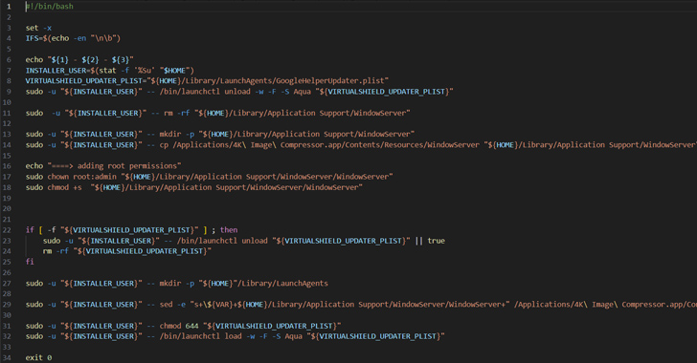Place cursor on the #!/bin/bash shebang line
697x363 pixels.
pyautogui.click(x=50, y=7)
